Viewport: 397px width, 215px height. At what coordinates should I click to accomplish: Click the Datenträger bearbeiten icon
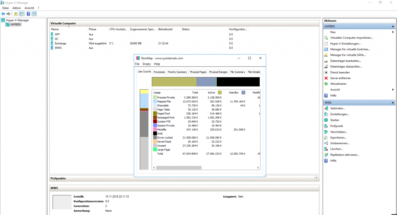point(326,61)
